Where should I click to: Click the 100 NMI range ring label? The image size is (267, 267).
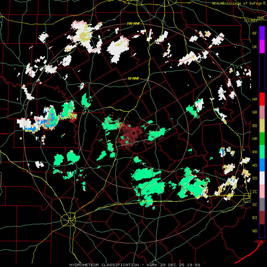tap(133, 23)
